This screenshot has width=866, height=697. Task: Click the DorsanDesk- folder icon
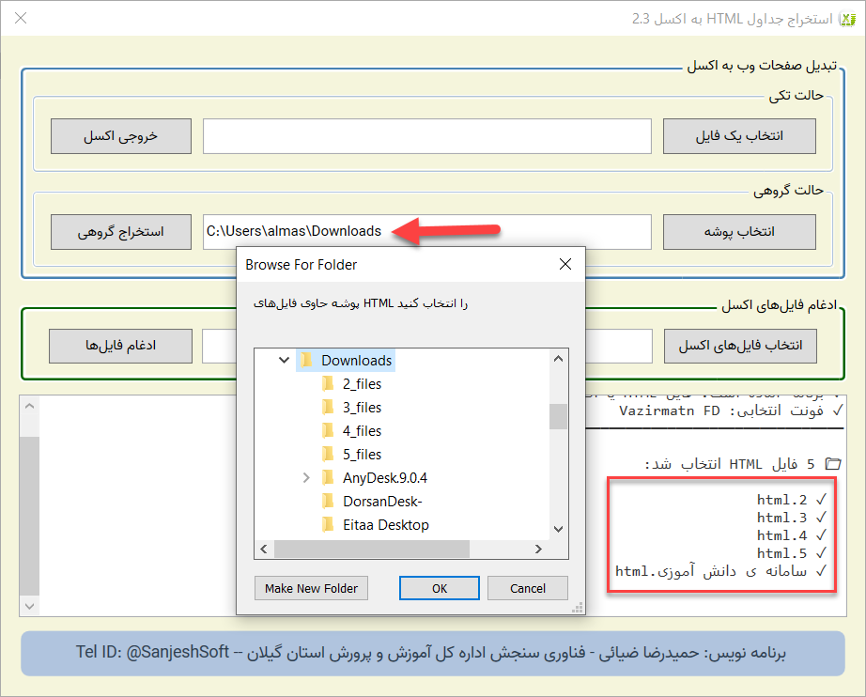(328, 502)
